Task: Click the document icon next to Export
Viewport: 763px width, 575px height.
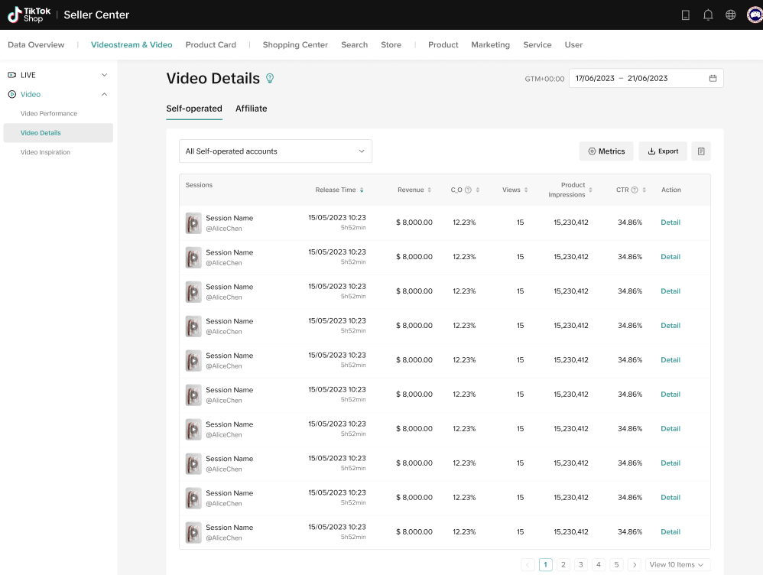Action: click(701, 151)
